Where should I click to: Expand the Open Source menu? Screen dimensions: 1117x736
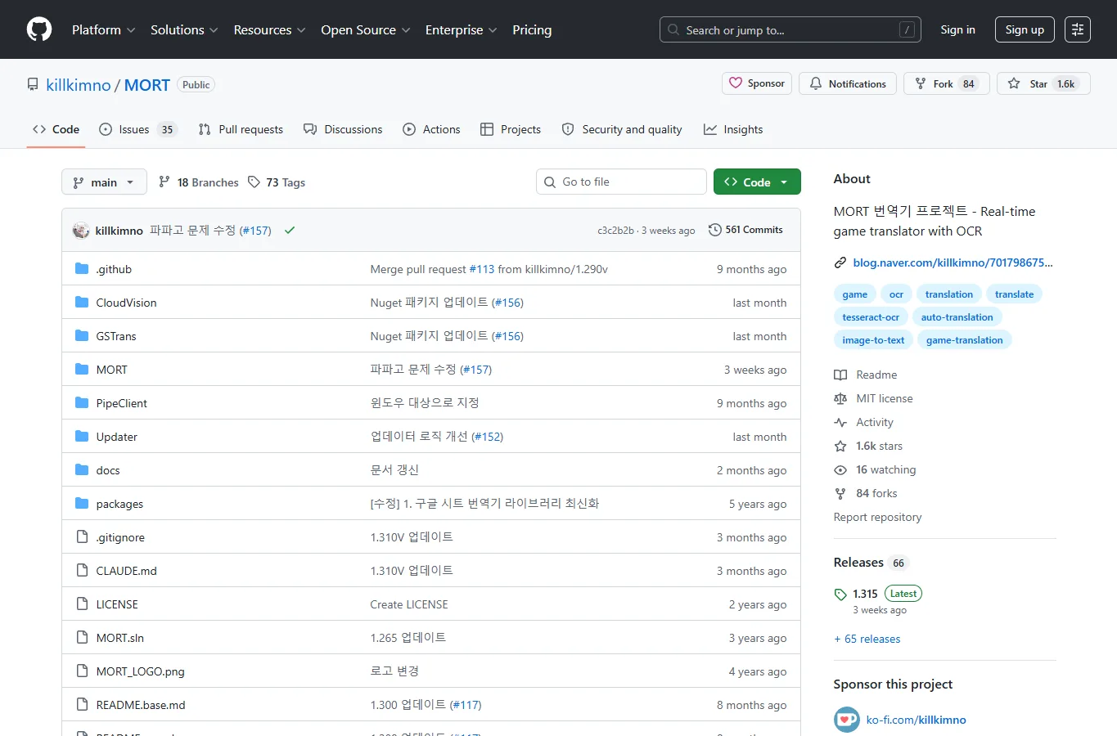click(366, 29)
